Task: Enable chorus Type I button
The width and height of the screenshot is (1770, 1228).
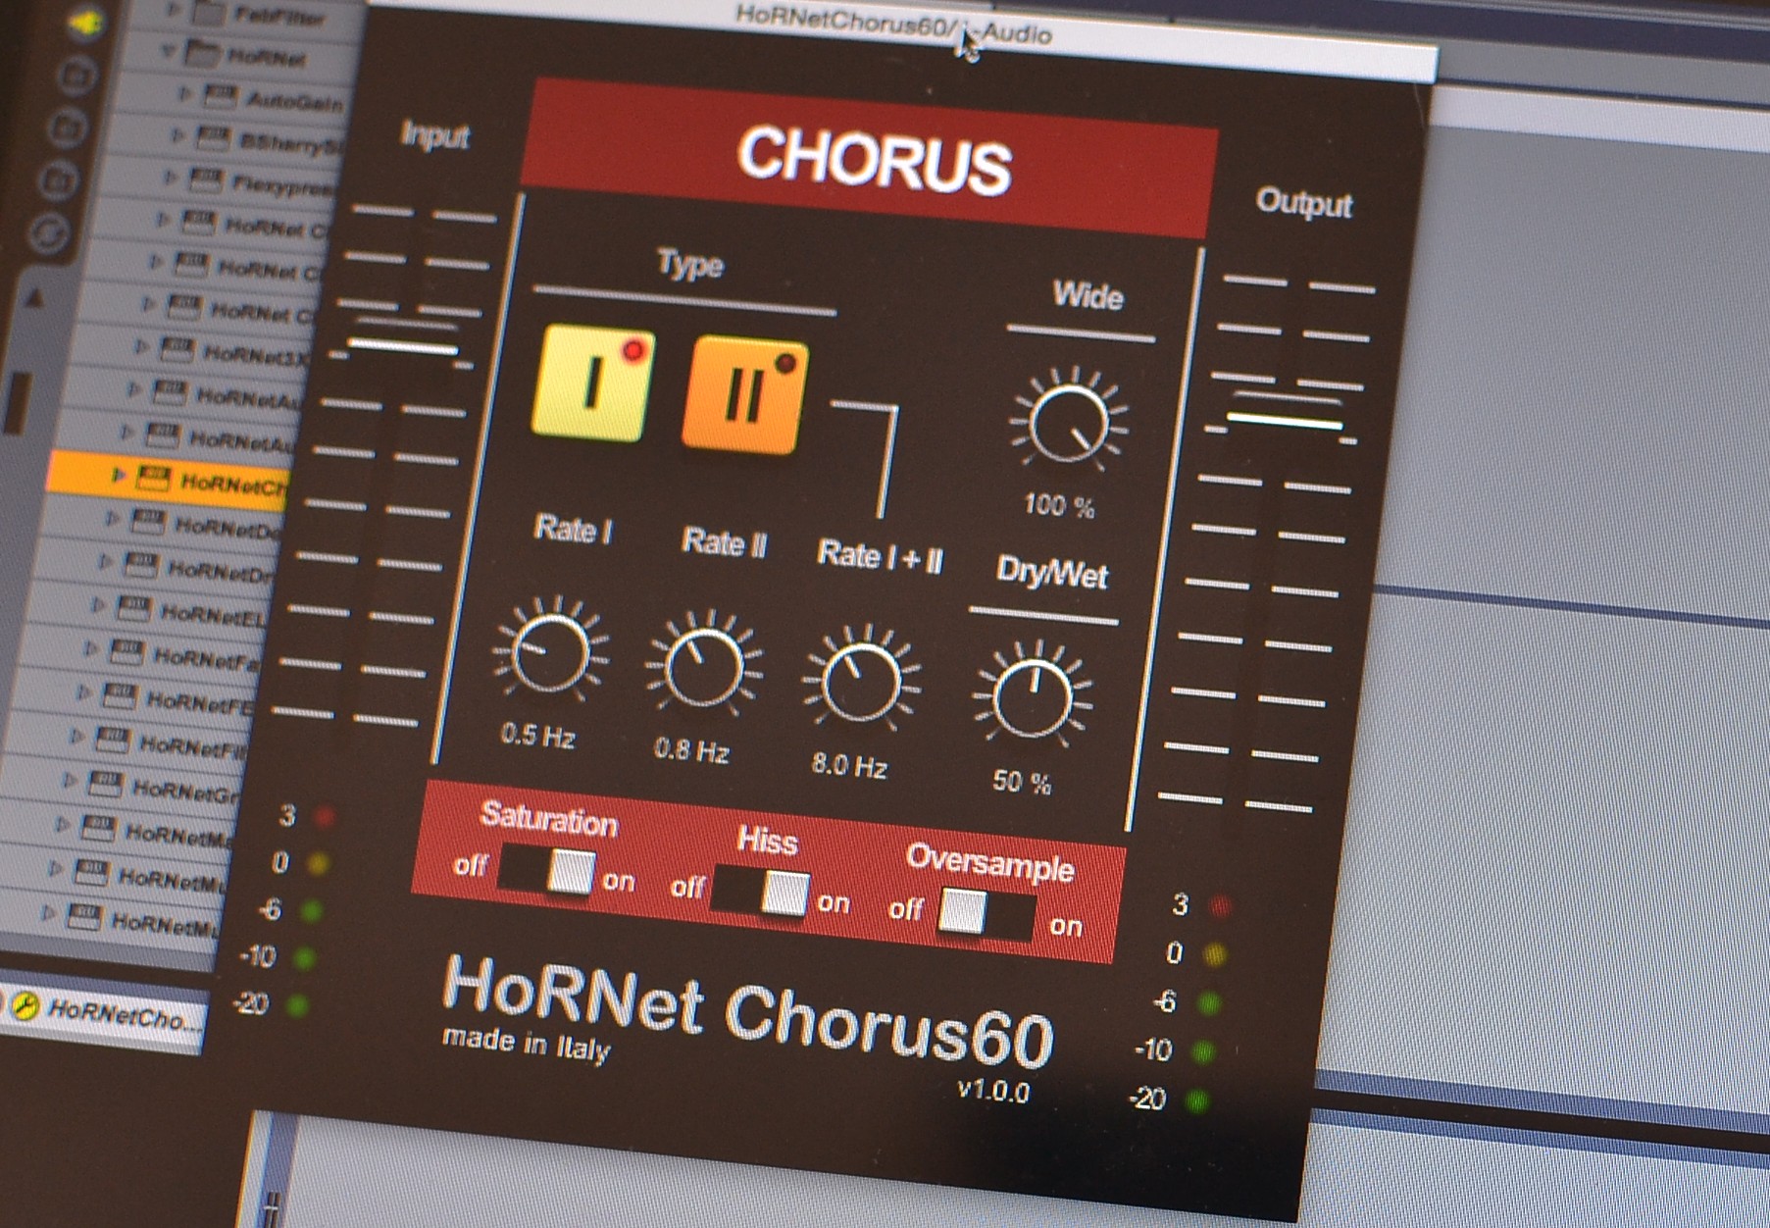Action: (593, 384)
